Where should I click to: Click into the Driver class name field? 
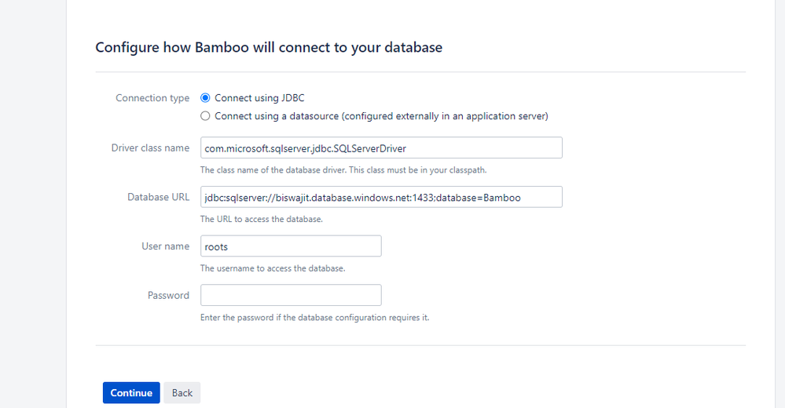pyautogui.click(x=381, y=148)
